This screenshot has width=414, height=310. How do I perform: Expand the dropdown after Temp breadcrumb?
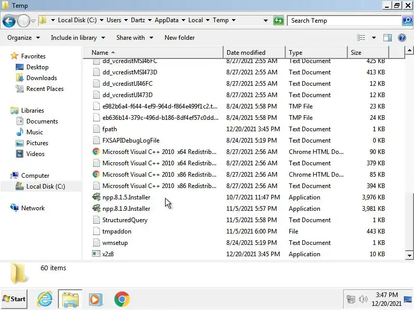click(x=233, y=20)
